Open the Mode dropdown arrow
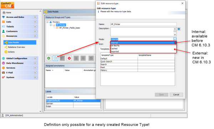 click(175, 39)
